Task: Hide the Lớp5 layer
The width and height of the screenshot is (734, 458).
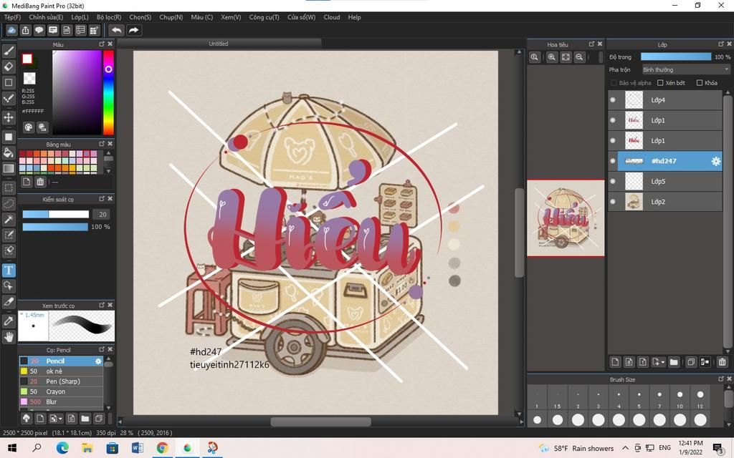Action: (613, 181)
